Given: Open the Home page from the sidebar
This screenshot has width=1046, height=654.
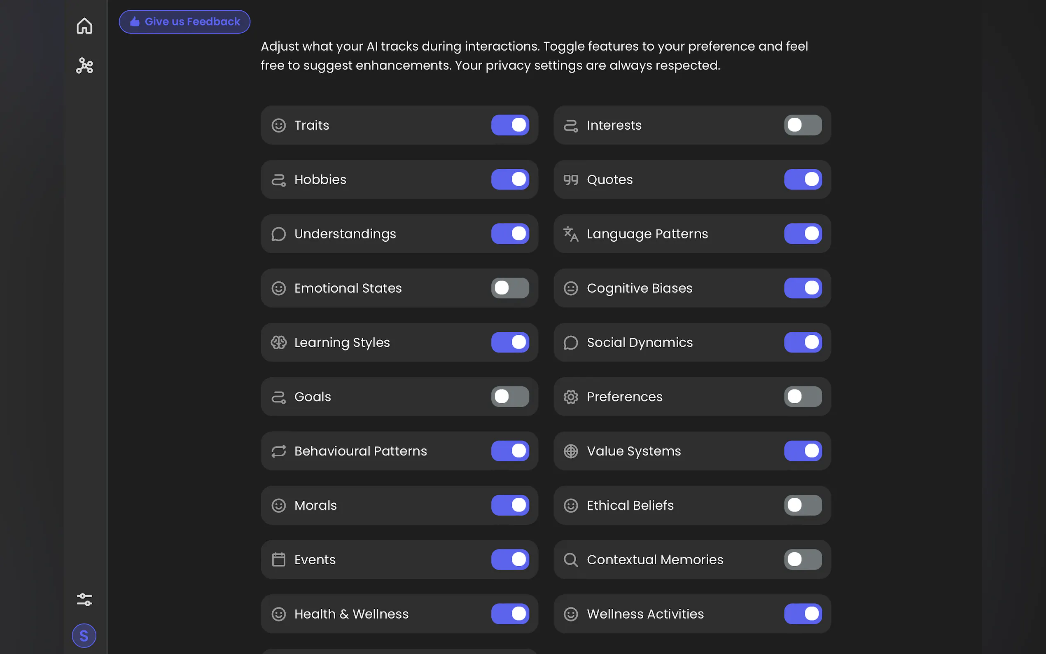Looking at the screenshot, I should [x=84, y=26].
